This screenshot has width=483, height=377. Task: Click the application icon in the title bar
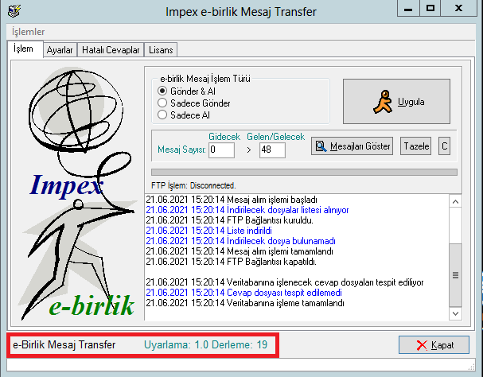14,11
